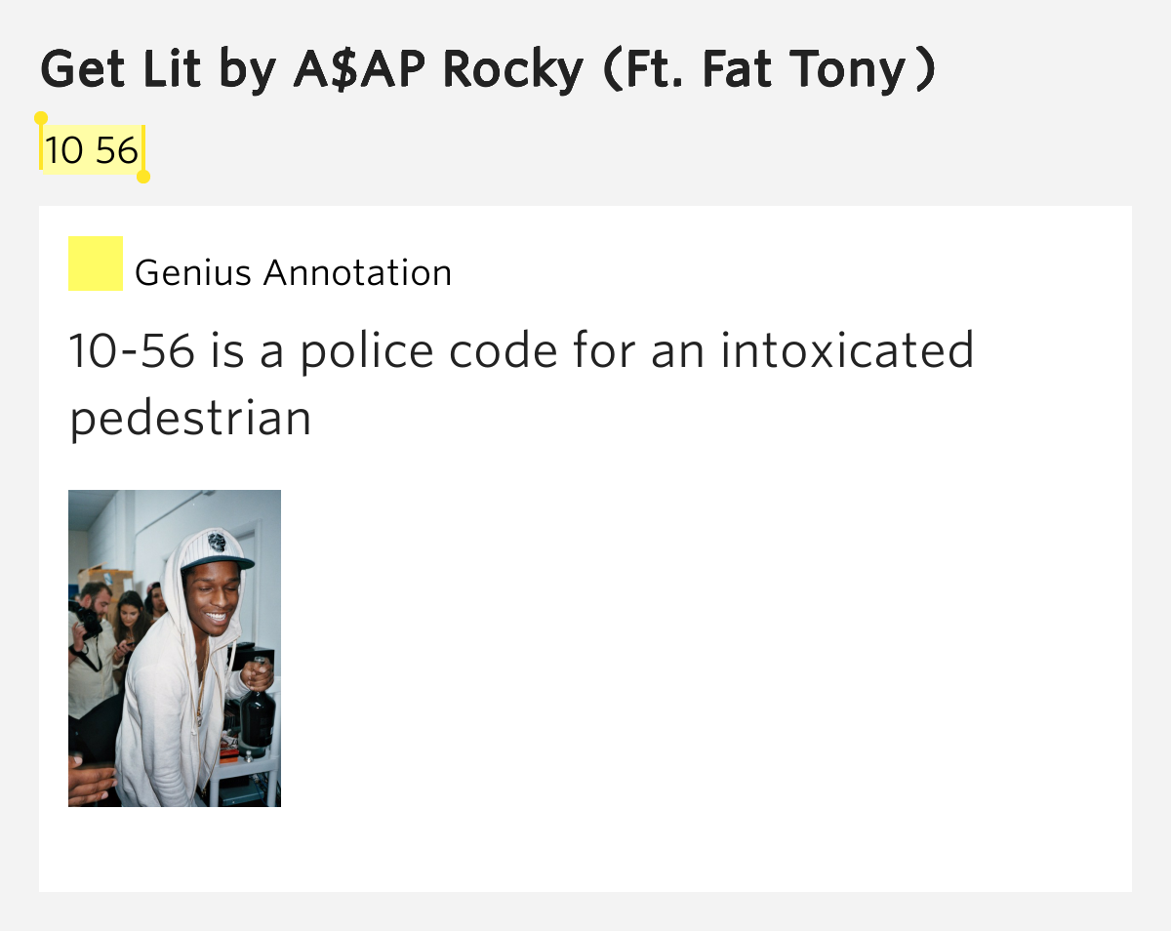Click the left yellow cursor bar of the highlight
The width and height of the screenshot is (1171, 931).
pos(41,148)
